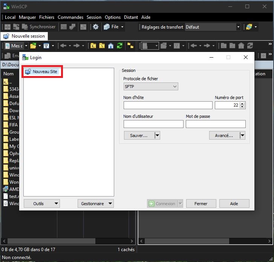Viewport: 274px width, 262px height.
Task: Open the Outils dropdown button
Action: [42, 204]
